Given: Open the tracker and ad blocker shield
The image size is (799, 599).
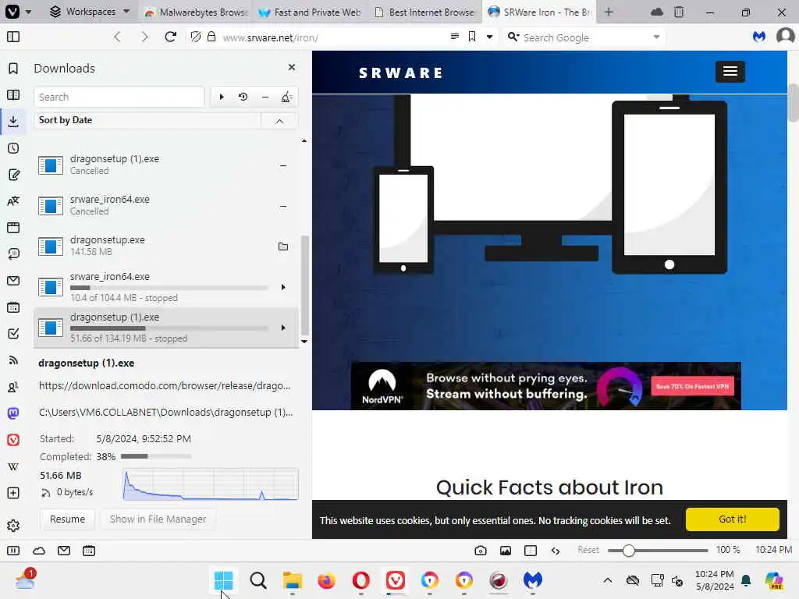Looking at the screenshot, I should 196,37.
